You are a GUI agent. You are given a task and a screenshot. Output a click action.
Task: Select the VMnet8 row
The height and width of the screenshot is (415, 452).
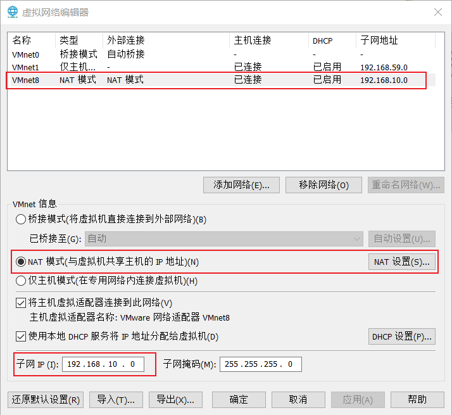point(222,80)
